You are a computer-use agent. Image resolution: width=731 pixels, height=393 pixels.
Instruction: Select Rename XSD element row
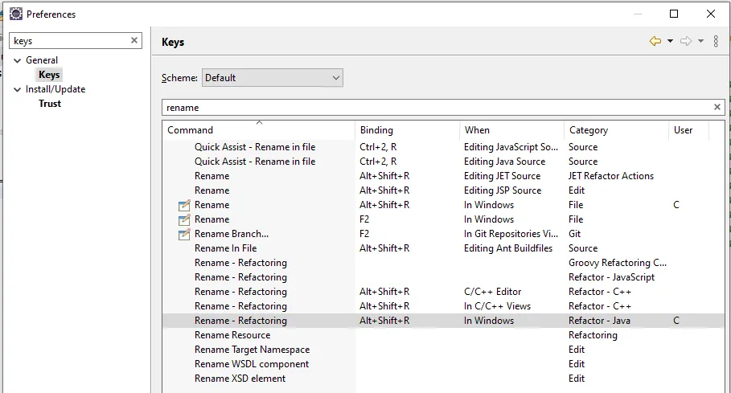(240, 379)
